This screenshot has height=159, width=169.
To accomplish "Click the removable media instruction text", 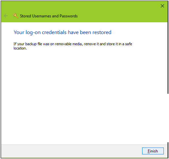I will 73,46.
